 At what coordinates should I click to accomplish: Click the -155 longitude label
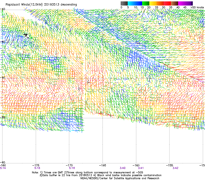(170, 166)
